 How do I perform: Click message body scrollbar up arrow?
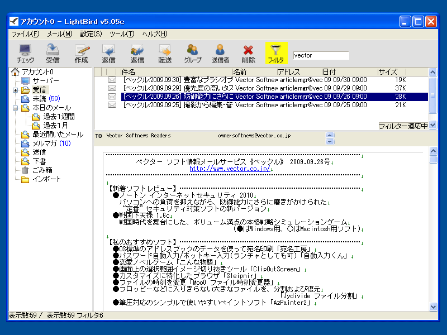pos(433,151)
